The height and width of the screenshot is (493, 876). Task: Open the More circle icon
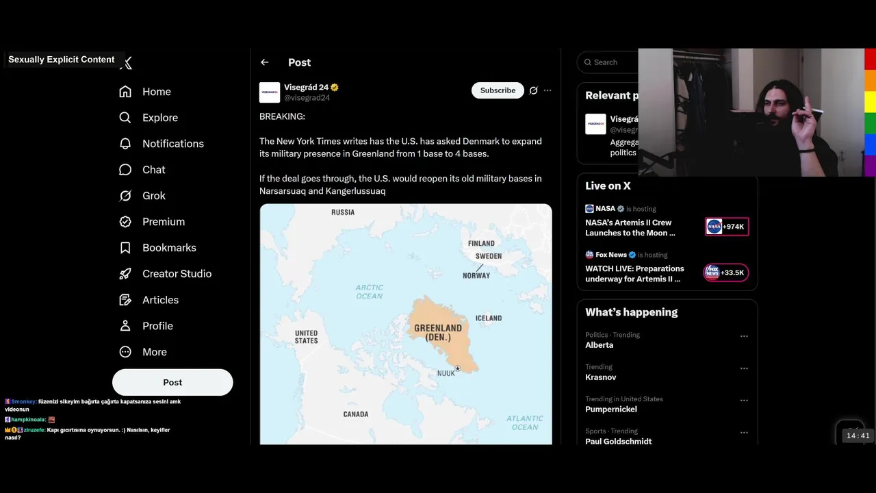pos(125,352)
